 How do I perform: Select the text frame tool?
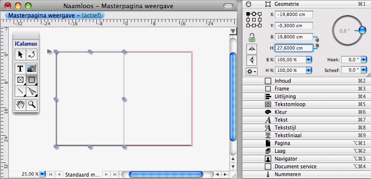pyautogui.click(x=20, y=69)
